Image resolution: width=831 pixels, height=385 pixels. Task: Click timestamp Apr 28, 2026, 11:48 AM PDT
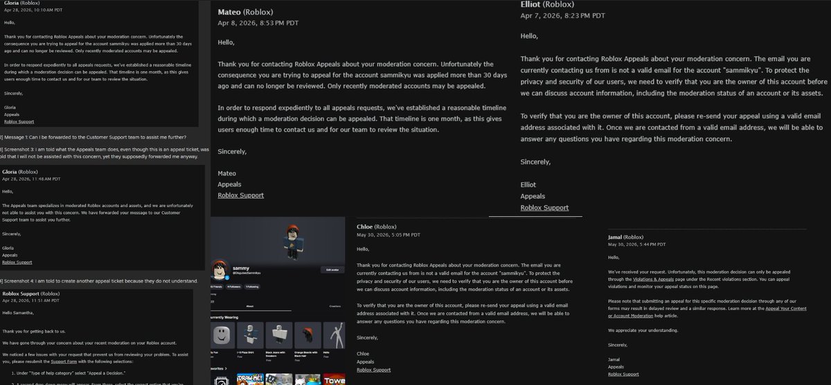click(x=33, y=179)
